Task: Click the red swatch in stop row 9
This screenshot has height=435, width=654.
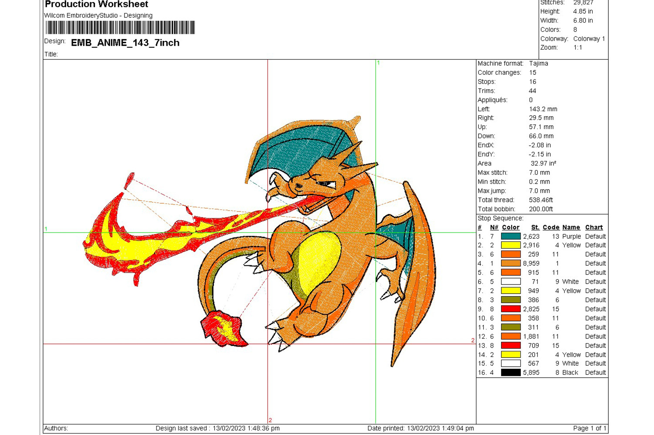Action: 511,309
